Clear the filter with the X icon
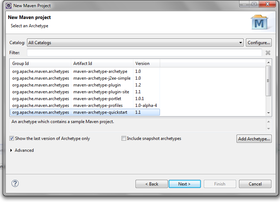The width and height of the screenshot is (280, 202). point(268,53)
